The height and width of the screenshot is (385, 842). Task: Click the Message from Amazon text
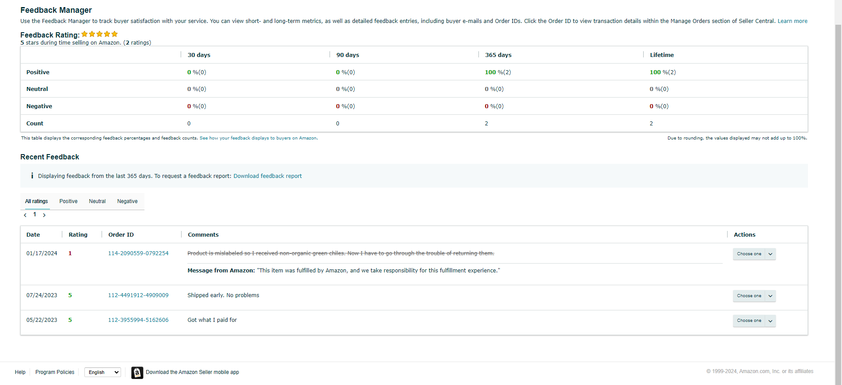coord(344,271)
